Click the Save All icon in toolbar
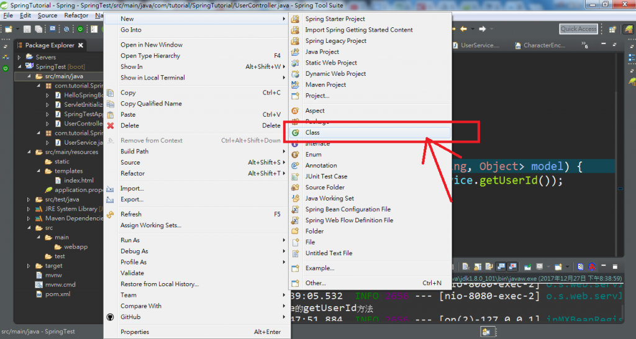Screen dimensions: 636x339 coord(39,29)
